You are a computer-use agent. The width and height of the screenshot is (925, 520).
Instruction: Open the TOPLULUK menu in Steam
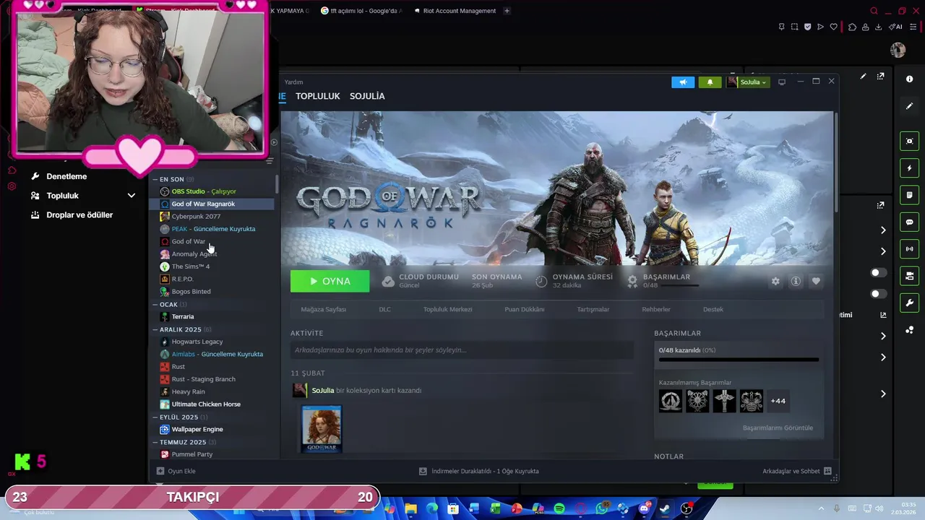point(317,96)
